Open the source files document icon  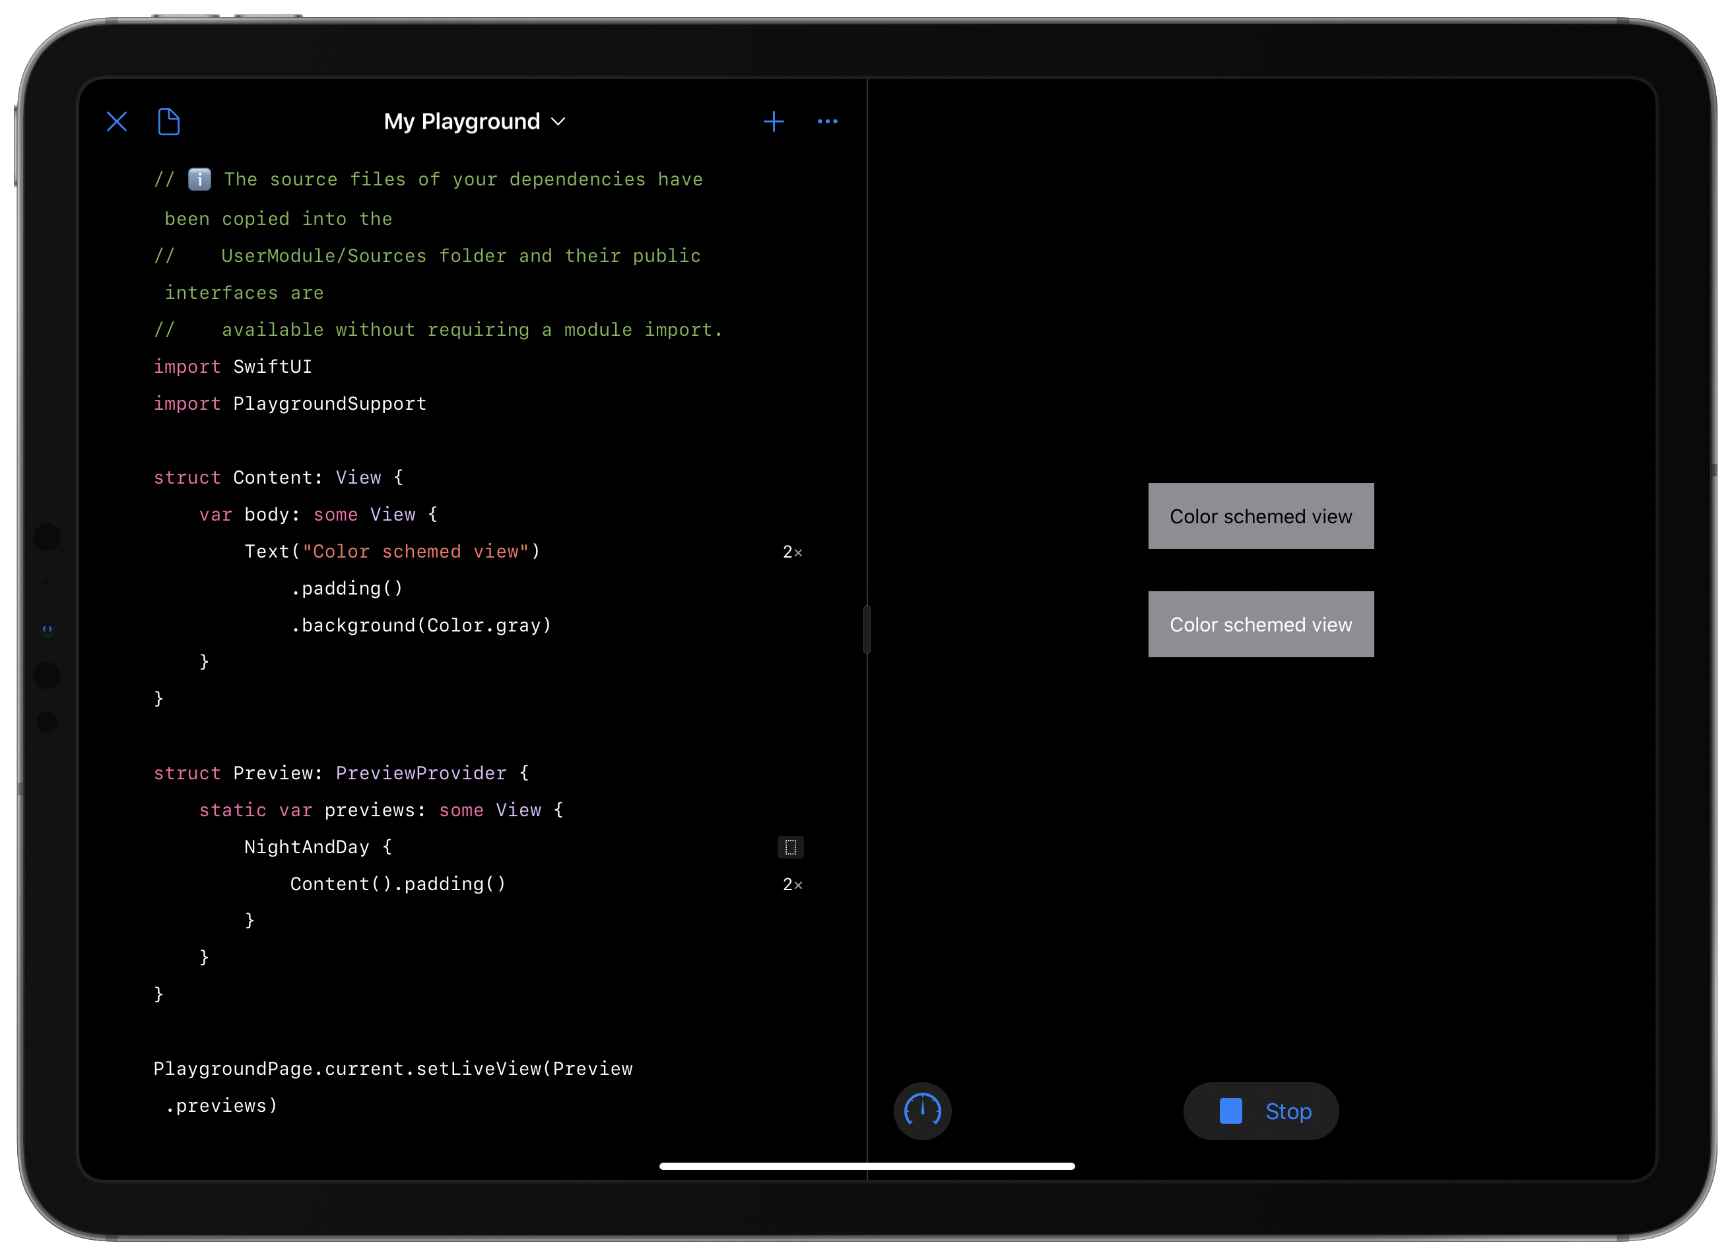[168, 121]
